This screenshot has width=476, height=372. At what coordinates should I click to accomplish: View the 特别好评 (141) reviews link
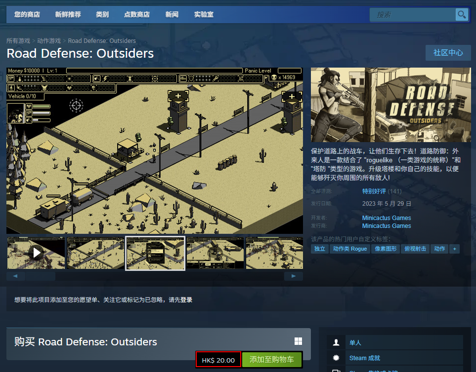374,190
